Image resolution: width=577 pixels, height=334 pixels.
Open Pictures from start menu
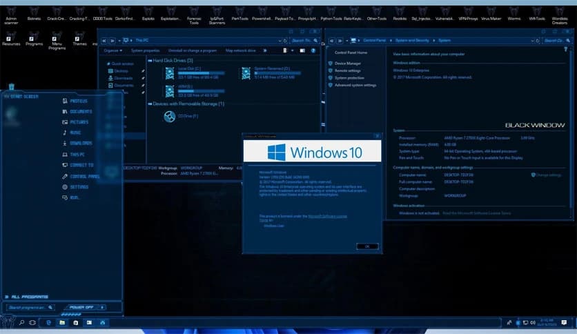pos(75,122)
